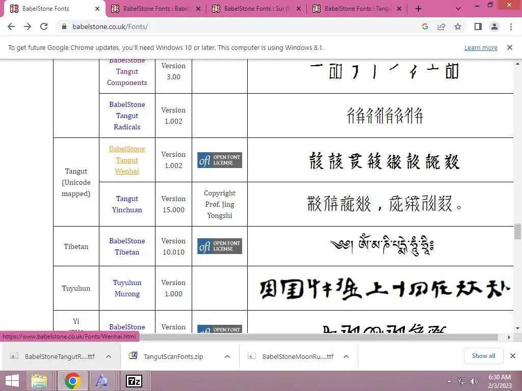
Task: Click the OFL badge in Tibetan row
Action: coord(219,246)
